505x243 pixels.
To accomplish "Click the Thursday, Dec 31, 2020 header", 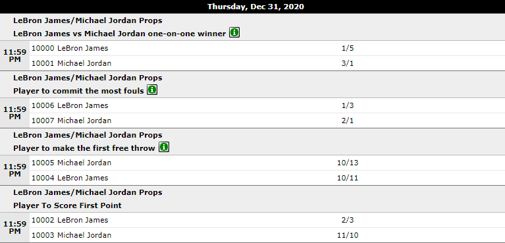I will 255,7.
